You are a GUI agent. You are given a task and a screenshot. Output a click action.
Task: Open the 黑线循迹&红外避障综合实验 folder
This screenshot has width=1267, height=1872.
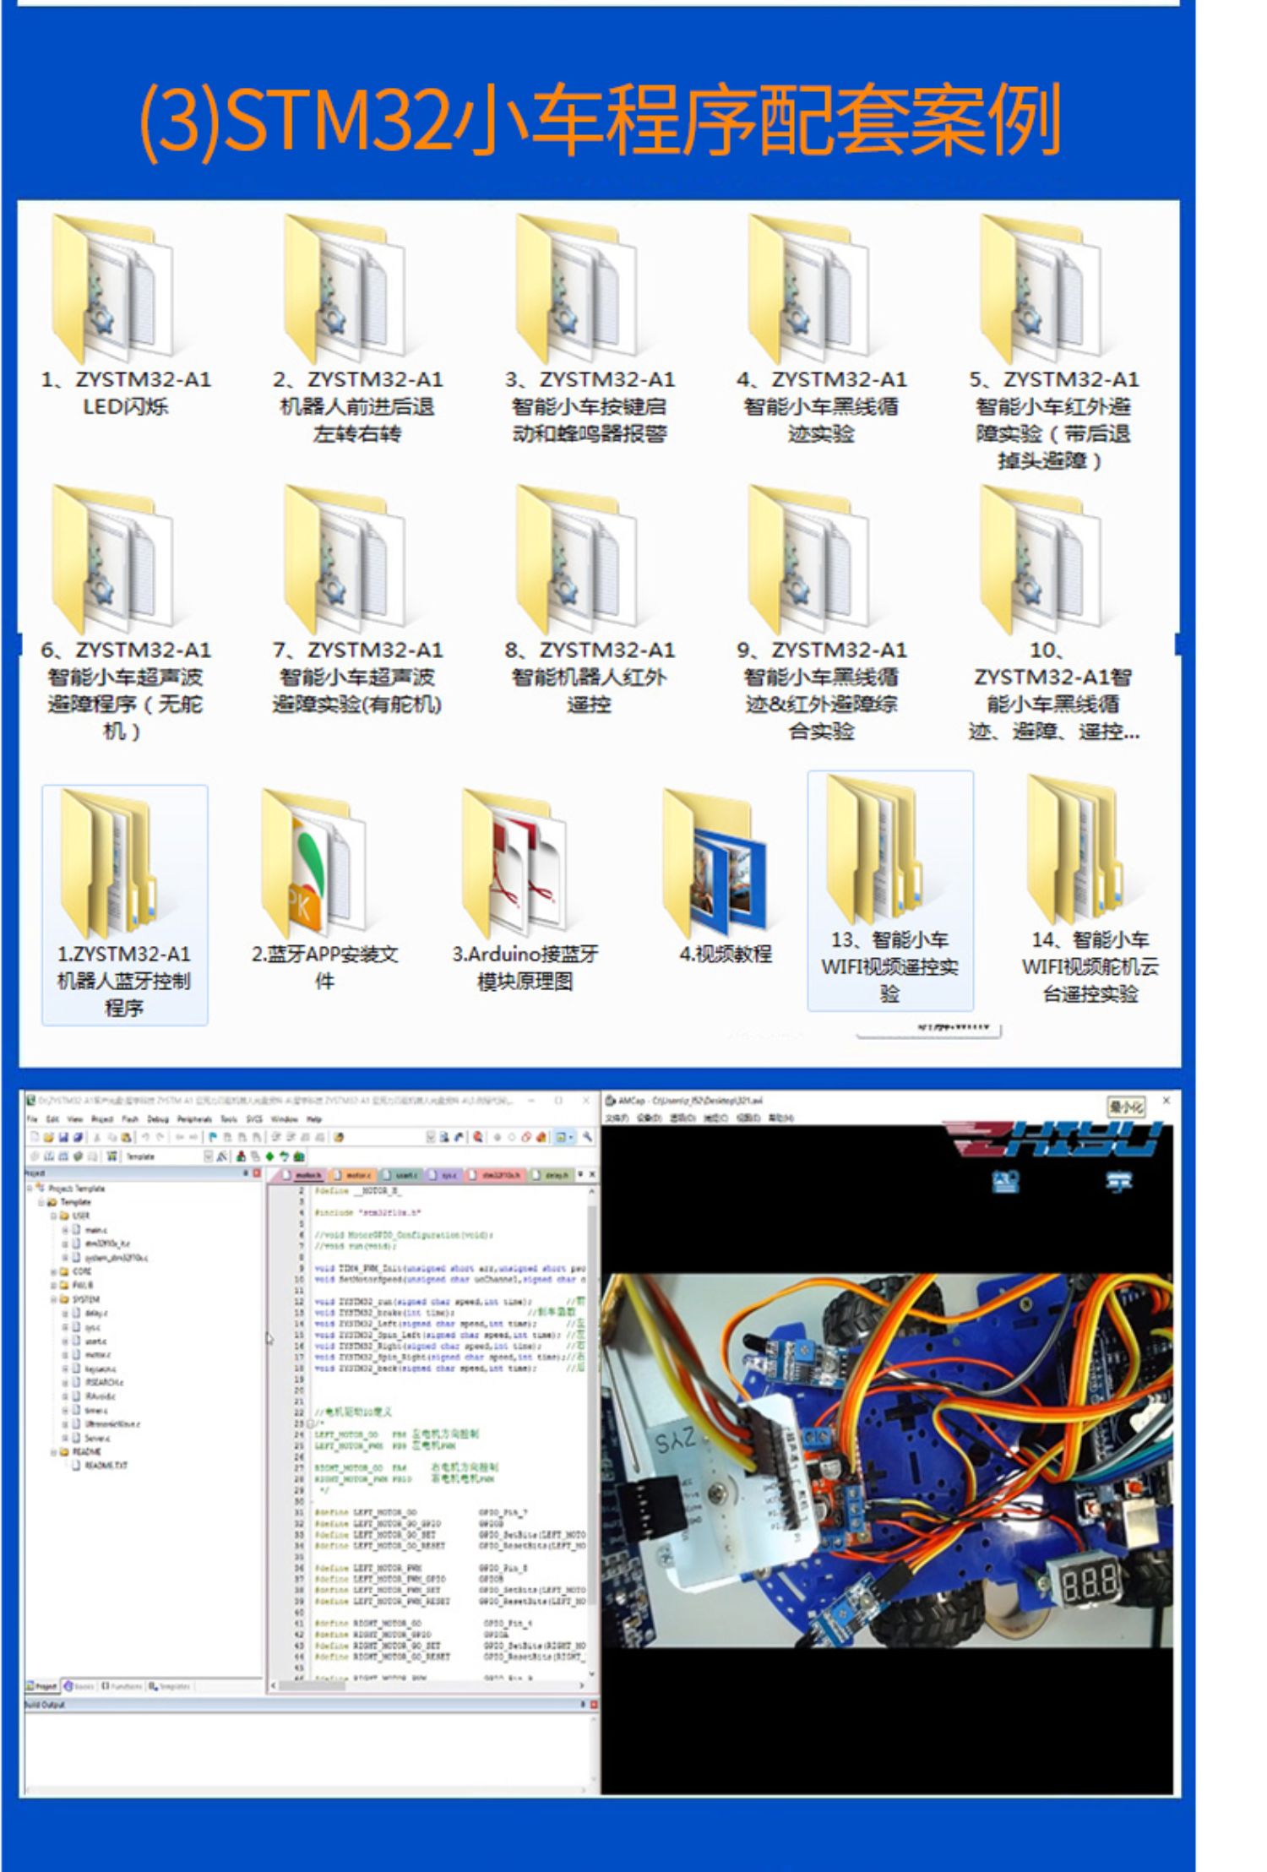821,612
